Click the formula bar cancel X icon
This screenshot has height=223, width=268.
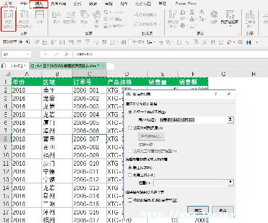tap(45, 54)
